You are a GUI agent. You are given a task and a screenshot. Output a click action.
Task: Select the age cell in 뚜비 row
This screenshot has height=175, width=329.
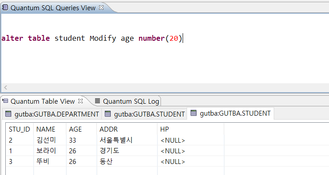pos(82,161)
